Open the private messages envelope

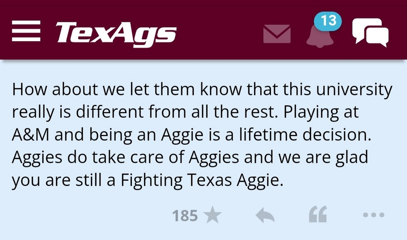point(277,34)
